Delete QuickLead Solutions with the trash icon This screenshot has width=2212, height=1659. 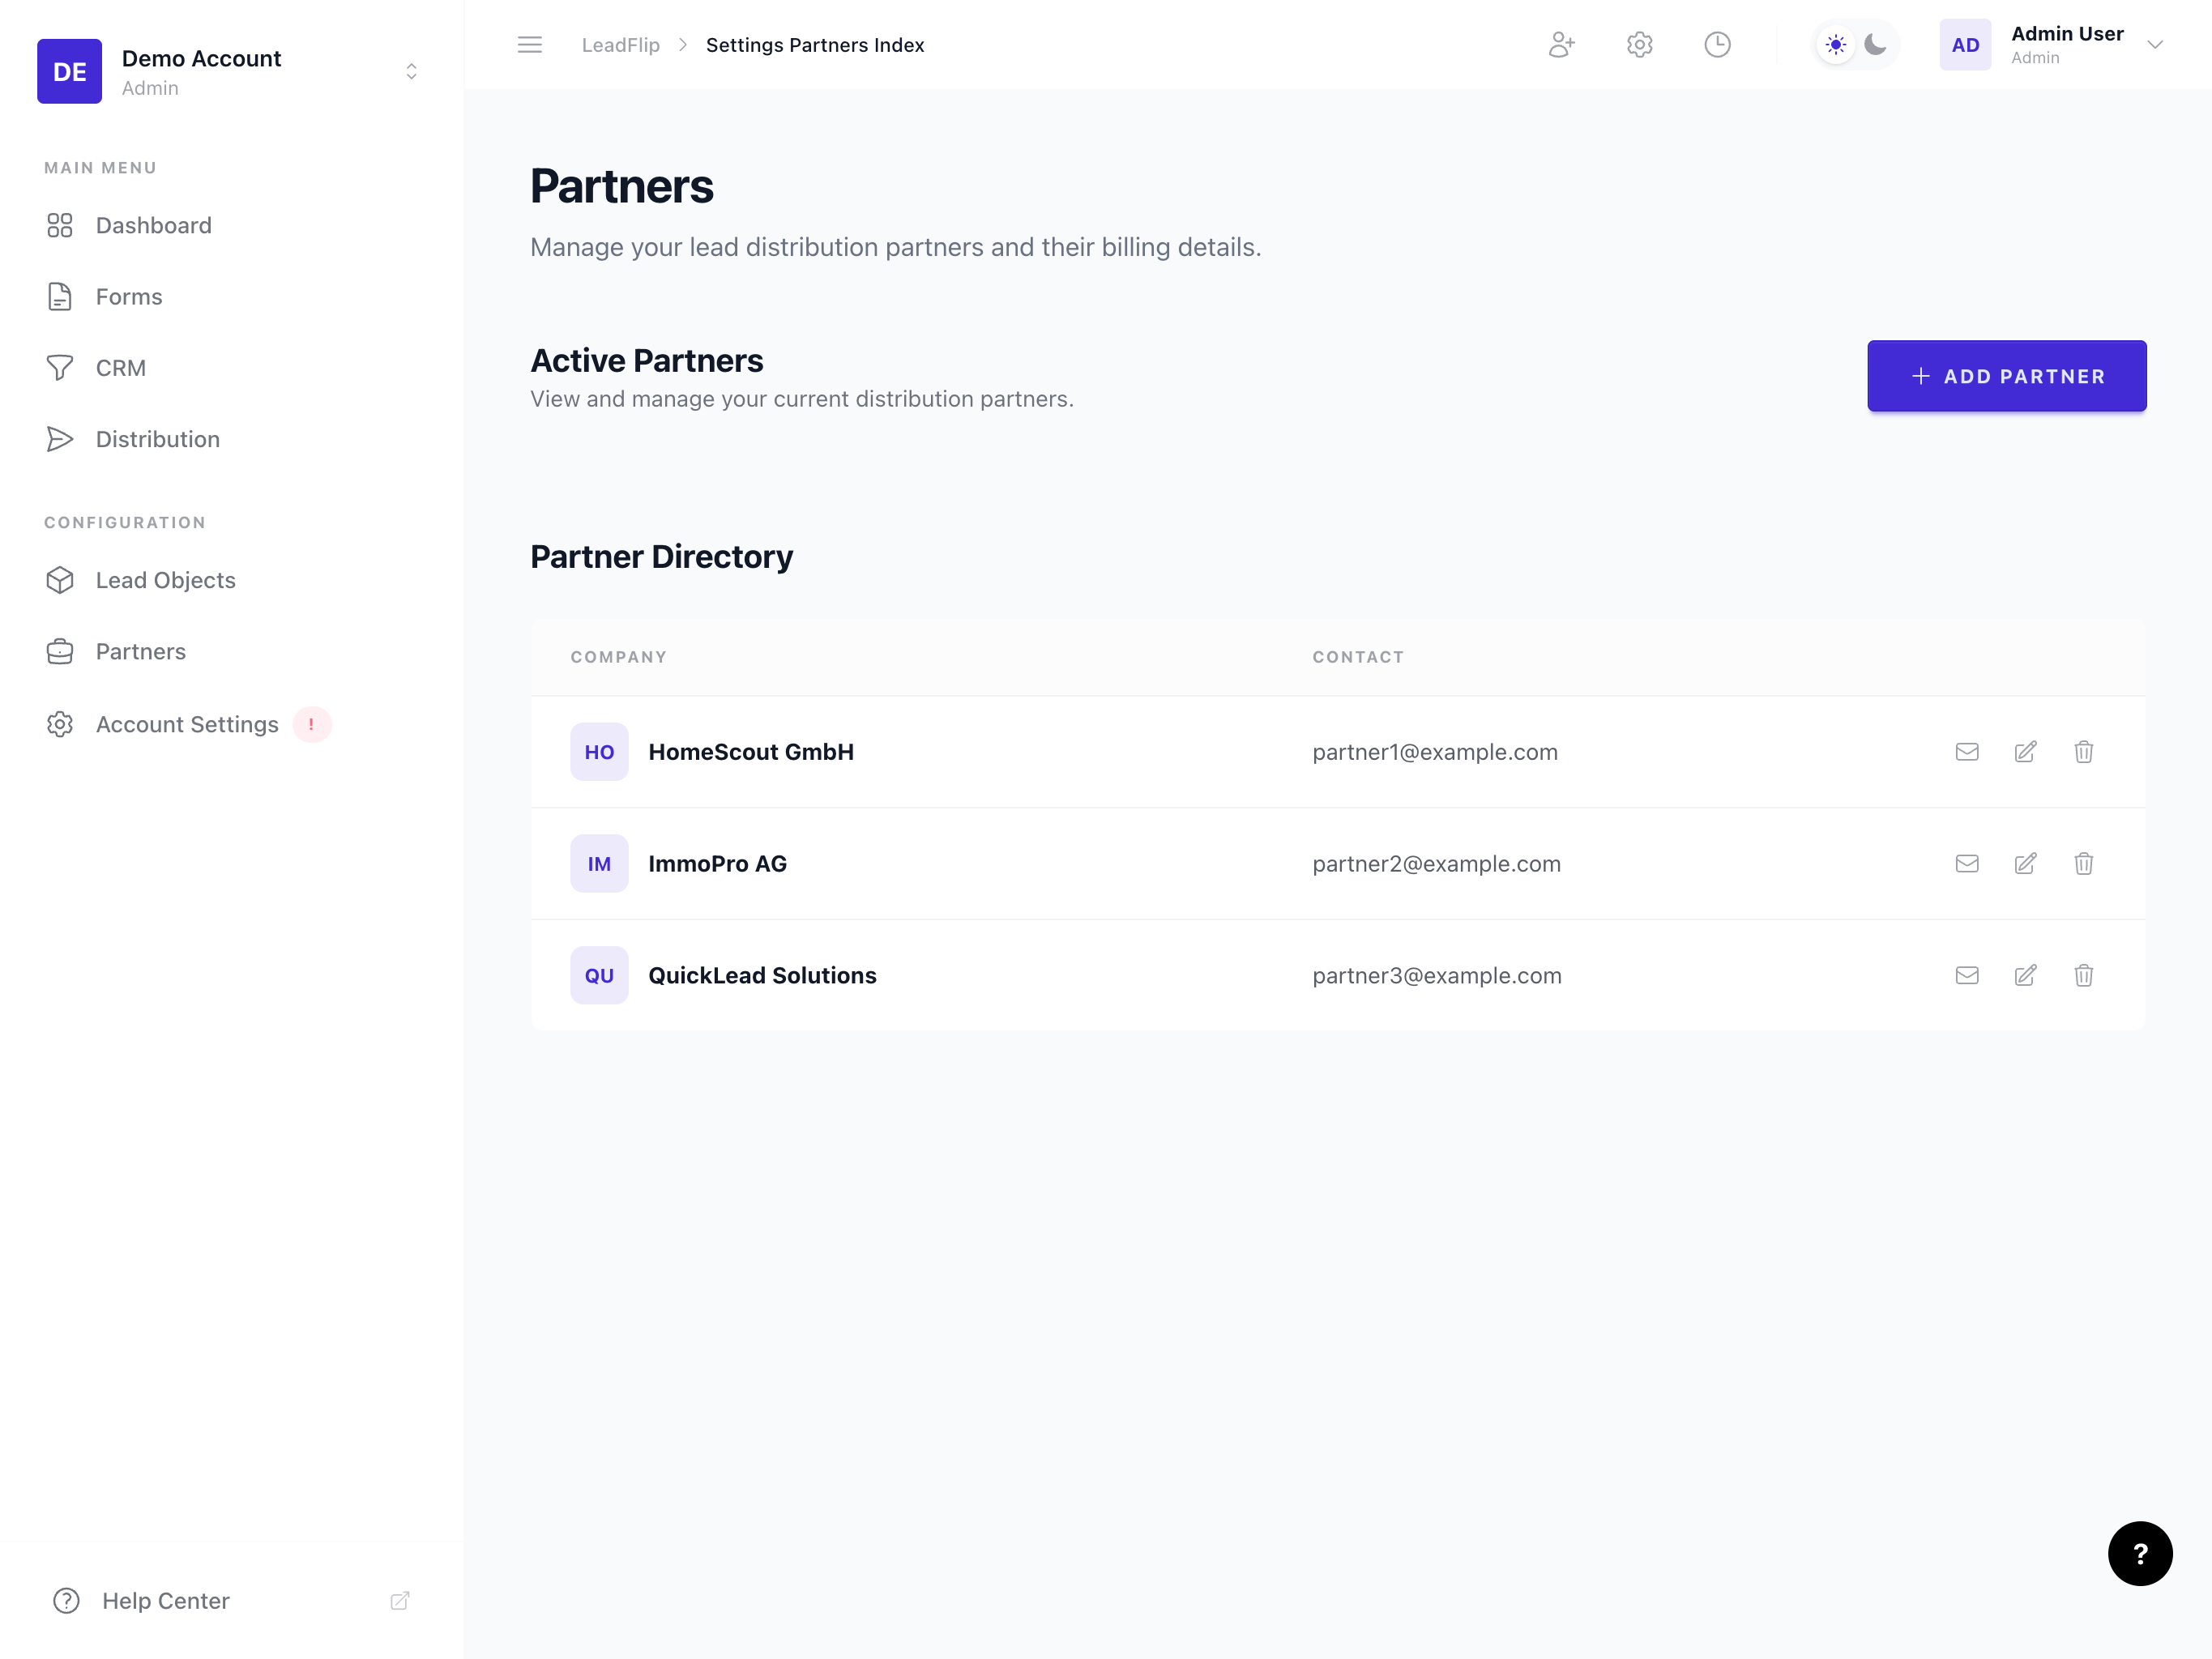click(x=2084, y=975)
